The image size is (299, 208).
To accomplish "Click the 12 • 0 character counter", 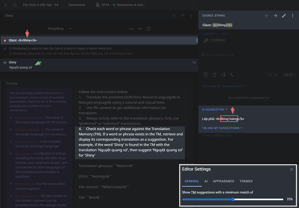I will coord(273,75).
